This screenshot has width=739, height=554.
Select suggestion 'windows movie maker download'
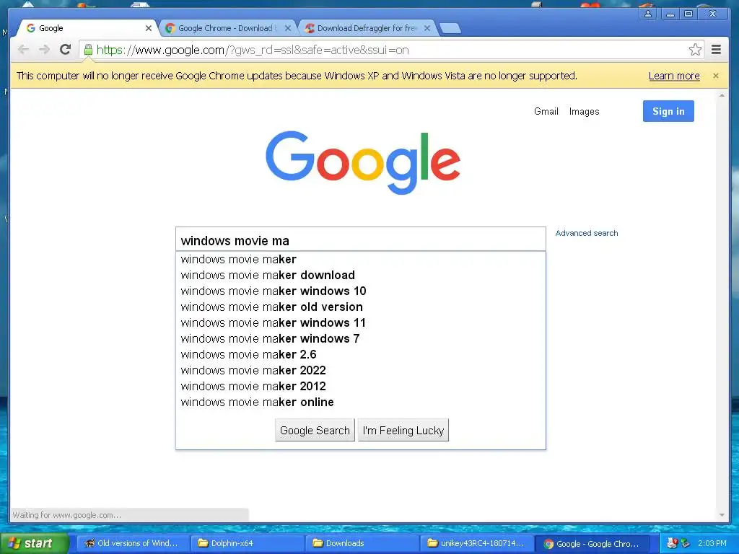(x=361, y=275)
